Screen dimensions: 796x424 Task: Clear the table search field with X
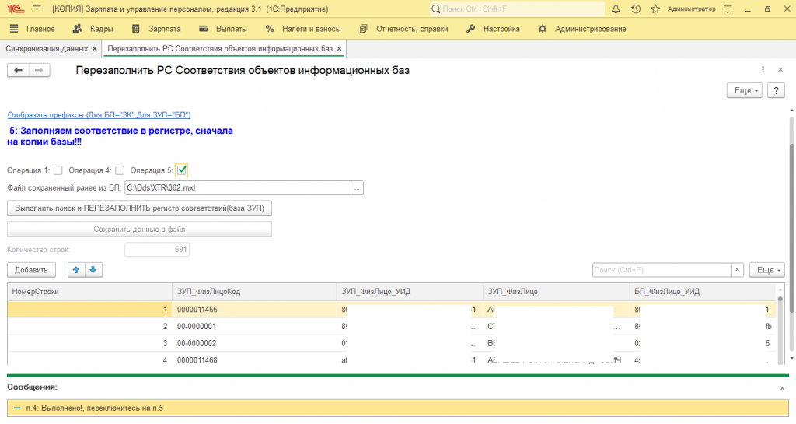[738, 270]
